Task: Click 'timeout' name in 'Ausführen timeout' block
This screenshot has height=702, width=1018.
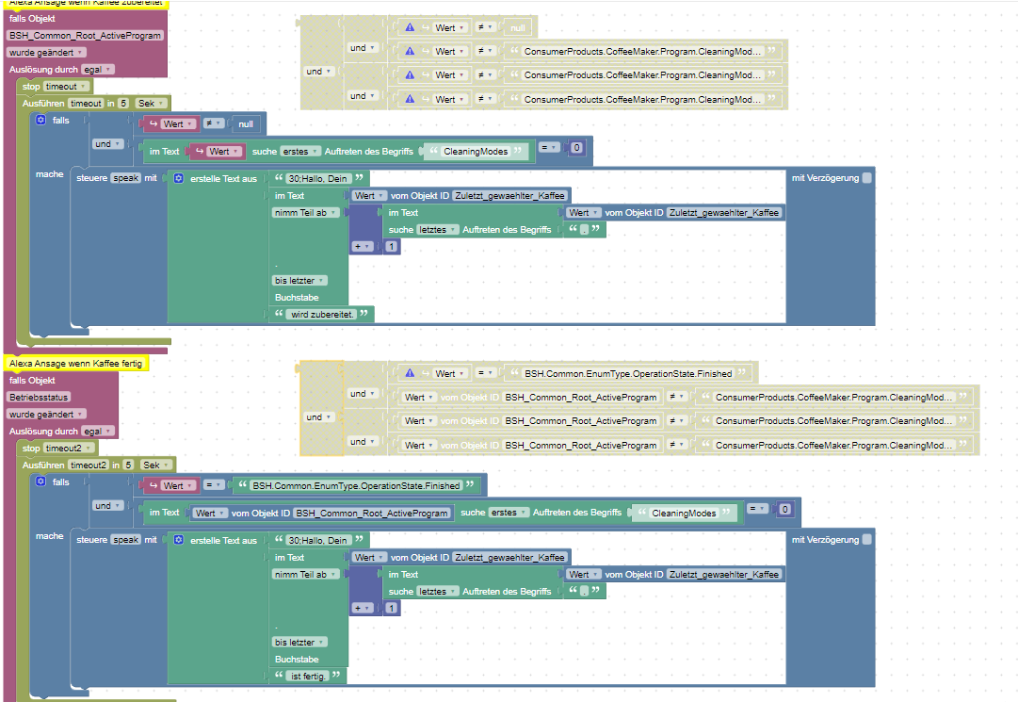Action: 86,104
